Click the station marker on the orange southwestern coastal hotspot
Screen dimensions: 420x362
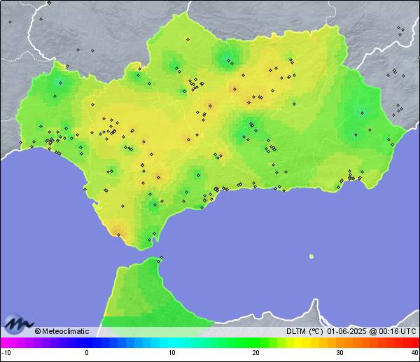(x=119, y=235)
